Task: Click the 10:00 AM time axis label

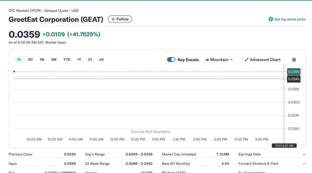Action: pyautogui.click(x=34, y=139)
